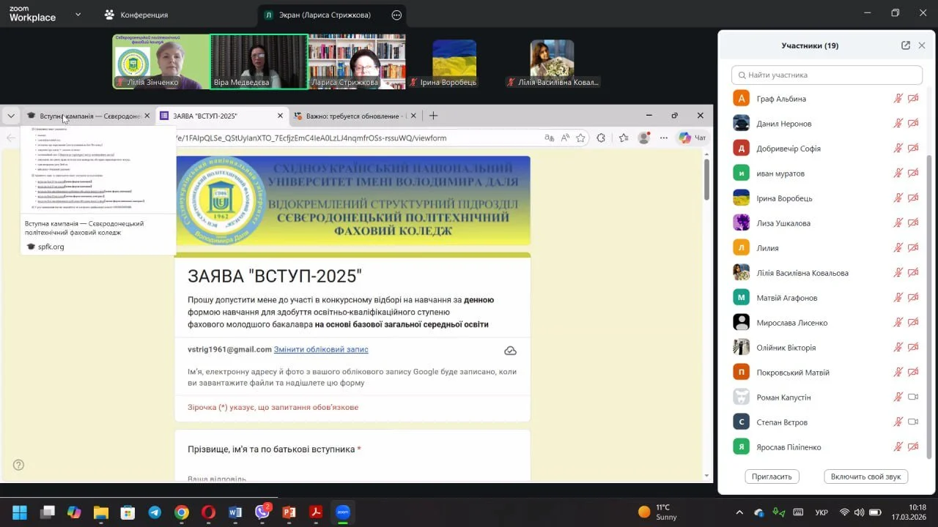Open clock showing 10:18 in taskbar
The height and width of the screenshot is (527, 938).
[909, 512]
